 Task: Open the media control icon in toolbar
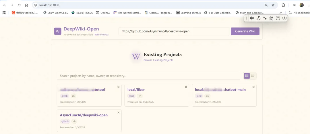click(294, 5)
